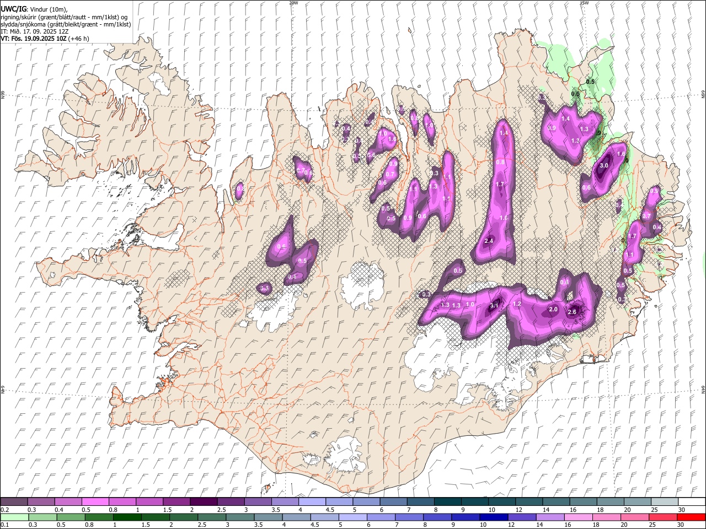
Task: Pick the pale lavender 4 swatch in upper scale
Action: (x=312, y=501)
